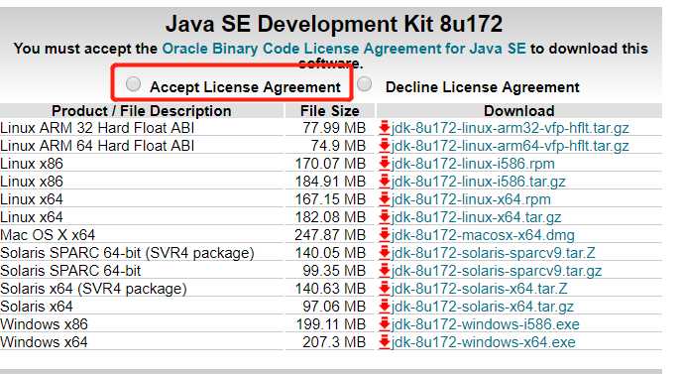Viewport: 683px width, 374px height.
Task: Select the Windows x86 description
Action: tap(44, 324)
